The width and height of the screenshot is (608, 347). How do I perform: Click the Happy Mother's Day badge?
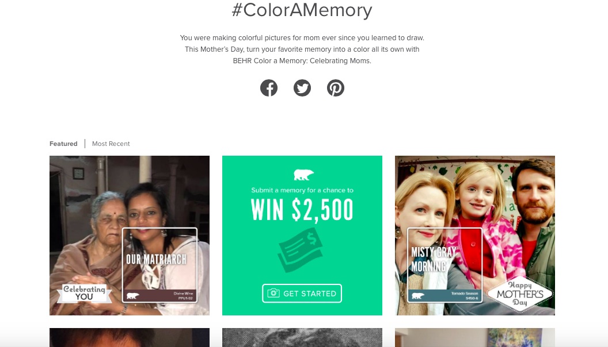pyautogui.click(x=519, y=294)
